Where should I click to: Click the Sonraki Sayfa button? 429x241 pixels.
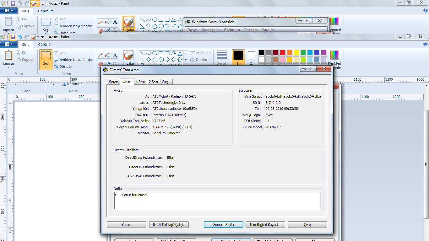(223, 225)
